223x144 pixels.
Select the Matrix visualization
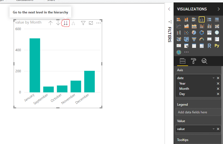point(202,46)
